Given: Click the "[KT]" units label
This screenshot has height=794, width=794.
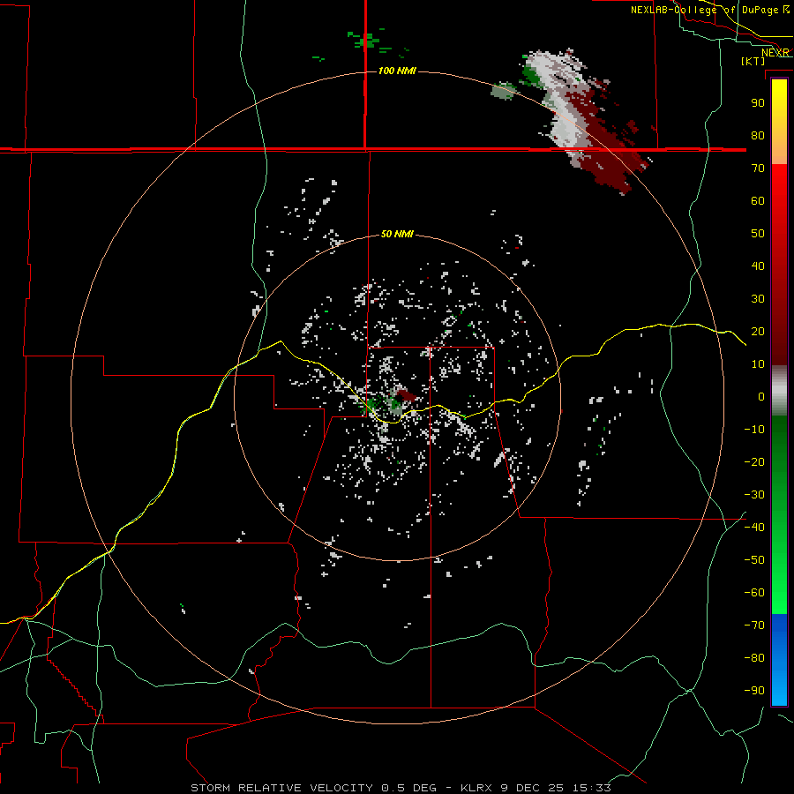Looking at the screenshot, I should tap(753, 61).
